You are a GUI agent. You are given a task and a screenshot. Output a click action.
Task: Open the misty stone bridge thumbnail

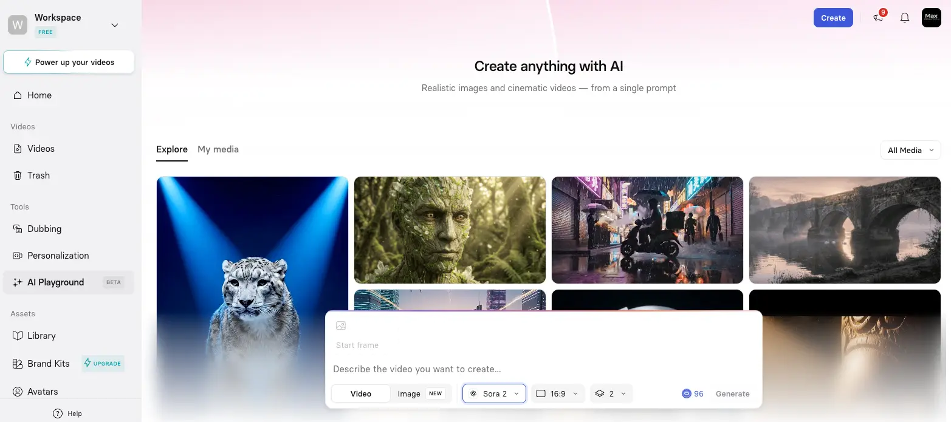[845, 230]
